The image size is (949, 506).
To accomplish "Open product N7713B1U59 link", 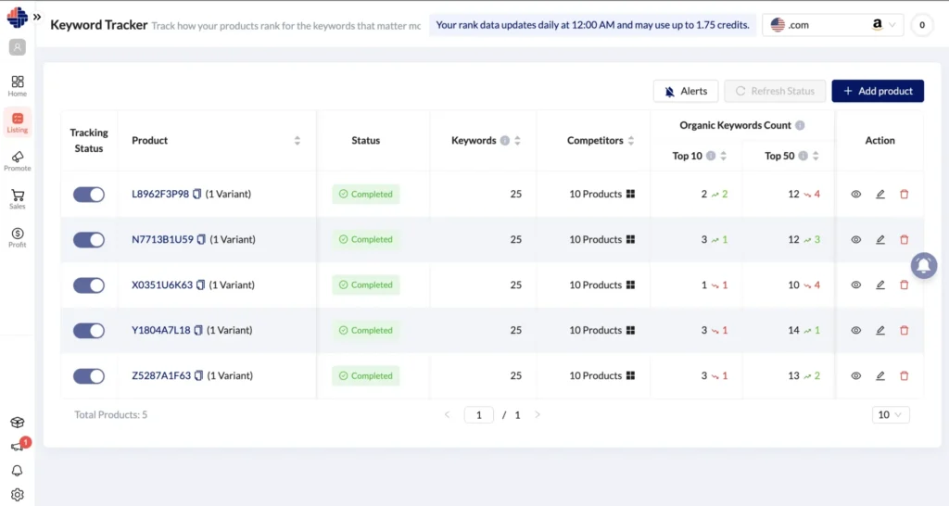I will (x=163, y=239).
